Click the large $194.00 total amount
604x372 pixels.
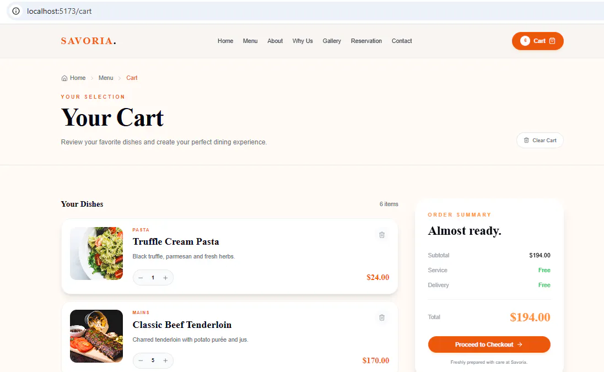point(530,317)
